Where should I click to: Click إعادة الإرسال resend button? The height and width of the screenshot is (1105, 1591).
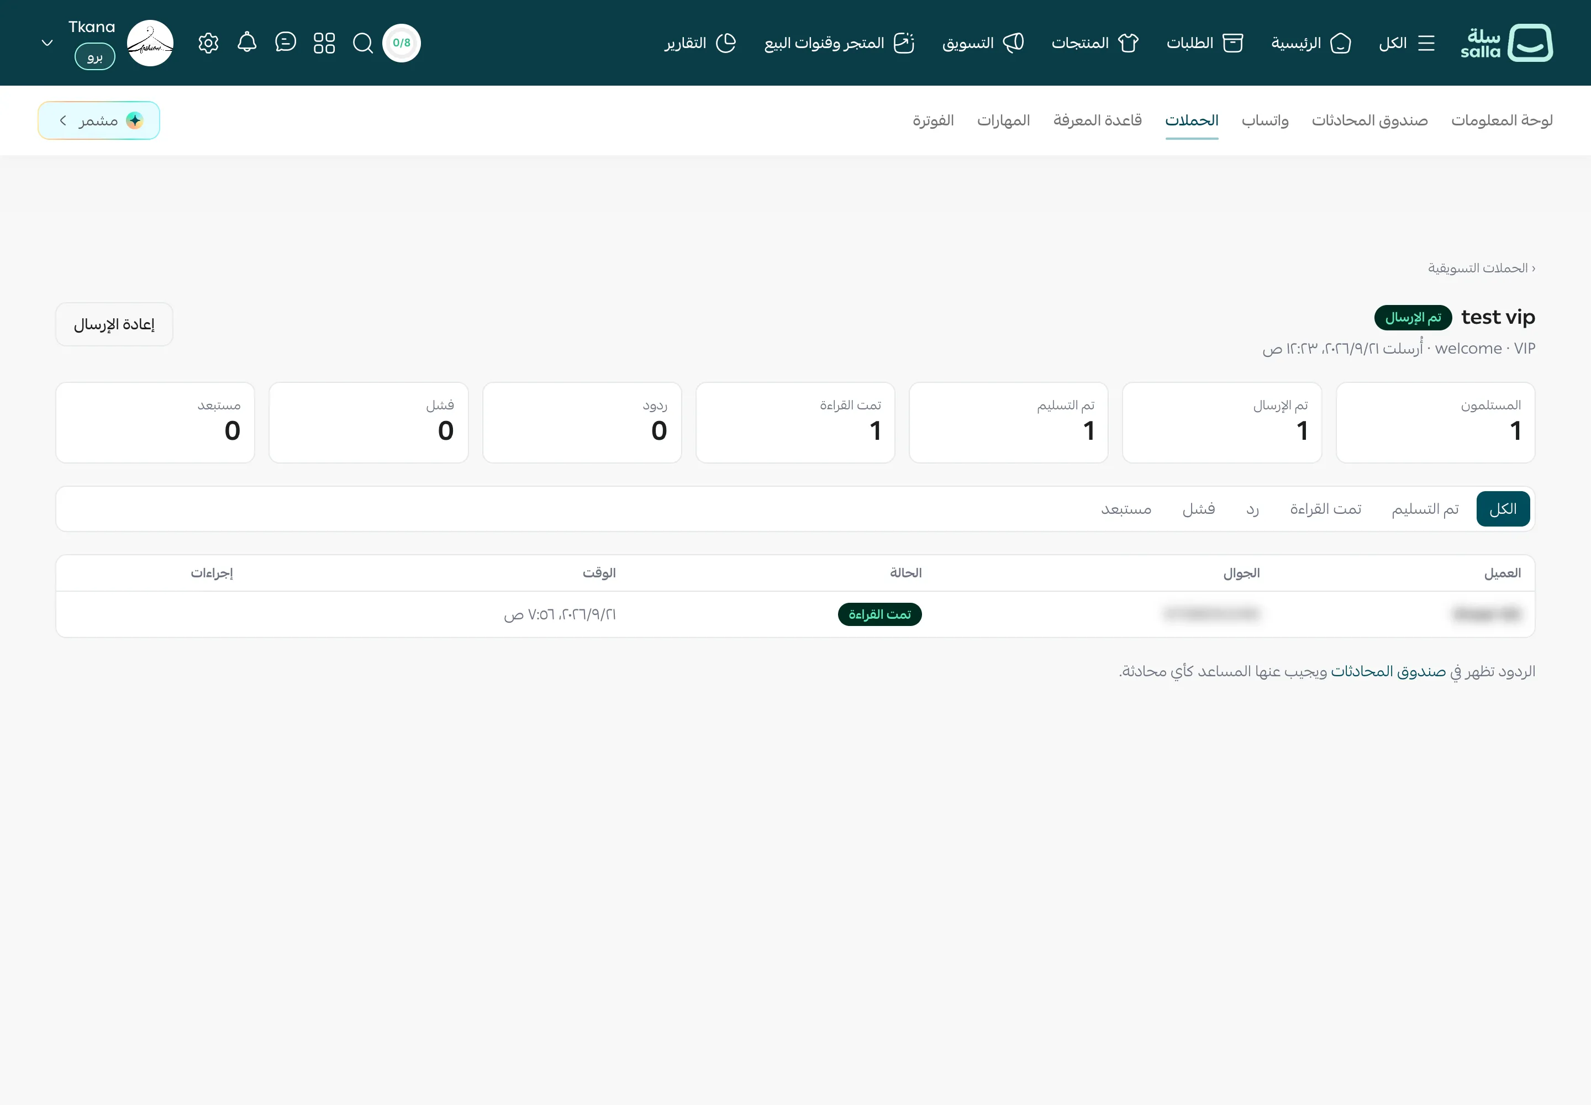tap(114, 324)
